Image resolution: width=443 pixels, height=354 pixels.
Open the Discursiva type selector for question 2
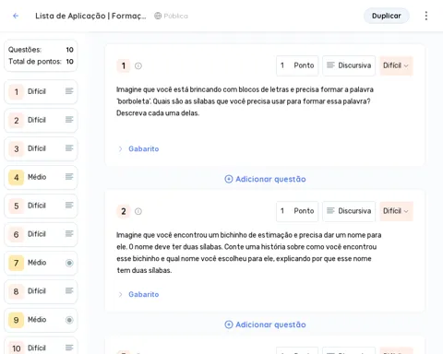click(349, 211)
